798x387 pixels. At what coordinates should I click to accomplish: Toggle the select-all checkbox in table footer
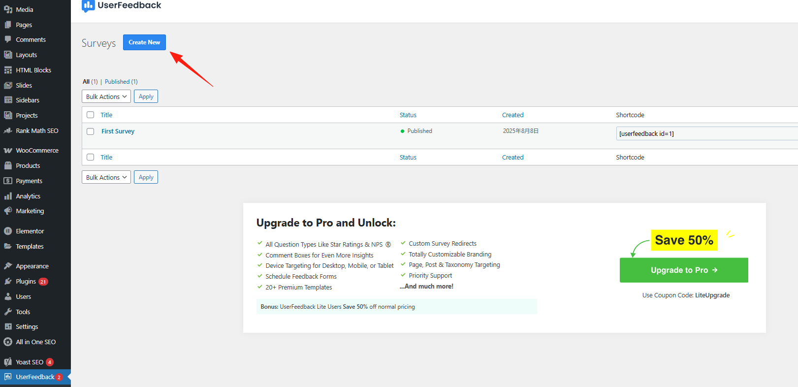coord(91,157)
